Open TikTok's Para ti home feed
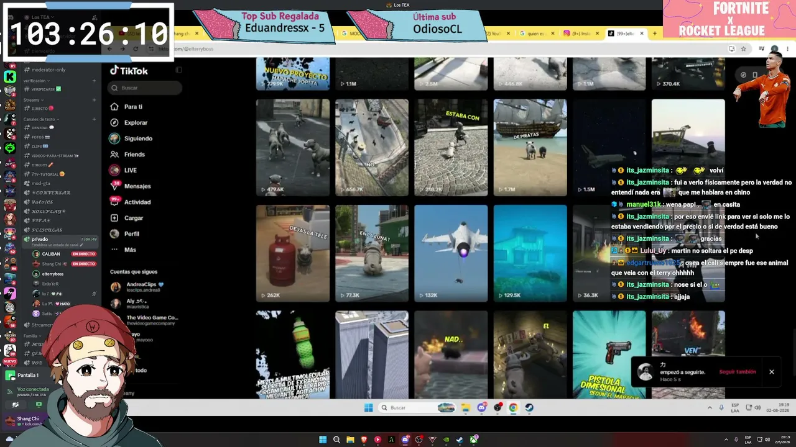The image size is (796, 447). point(127,107)
